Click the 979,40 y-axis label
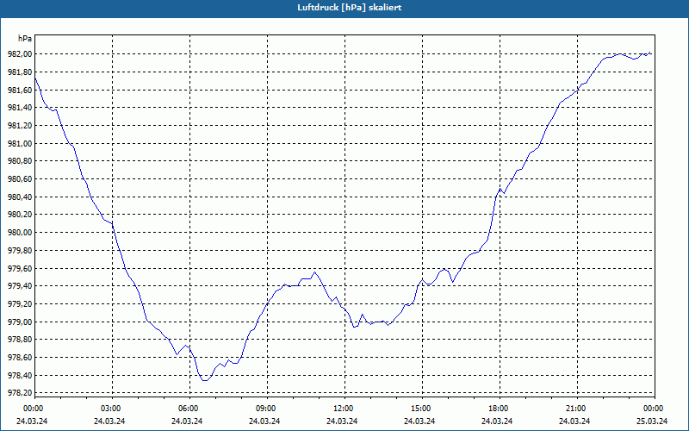The image size is (689, 431). [20, 286]
